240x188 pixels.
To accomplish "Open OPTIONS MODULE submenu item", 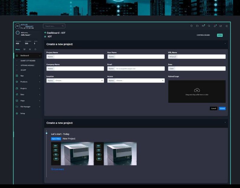I will click(28, 65).
